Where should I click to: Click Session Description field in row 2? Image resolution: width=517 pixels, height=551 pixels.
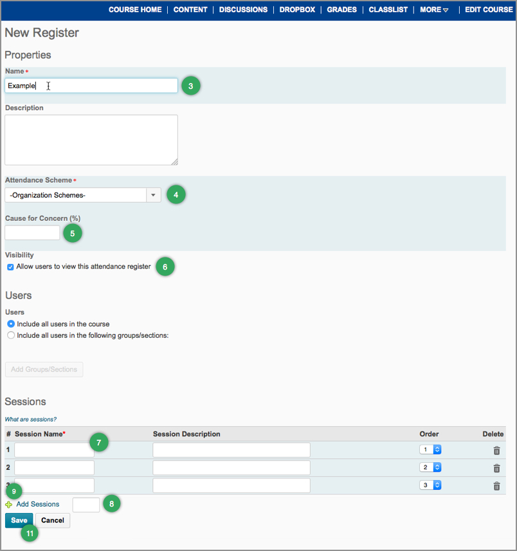[x=231, y=468]
